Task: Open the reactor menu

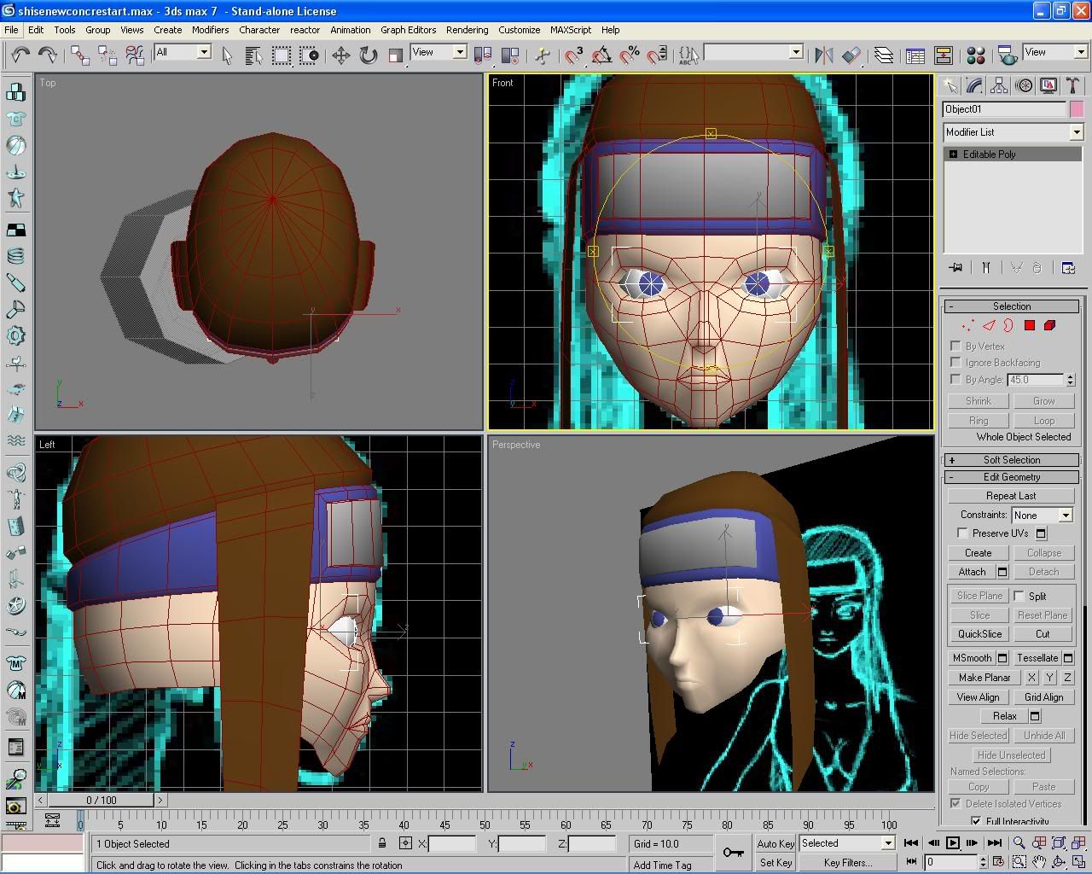Action: [305, 29]
